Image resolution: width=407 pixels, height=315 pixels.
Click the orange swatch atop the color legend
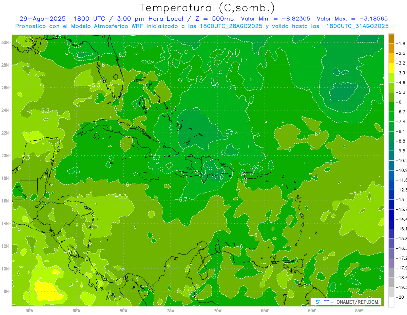391,39
